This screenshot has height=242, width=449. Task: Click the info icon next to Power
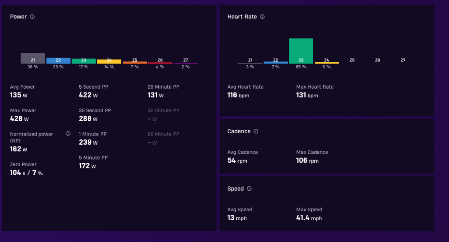point(32,17)
